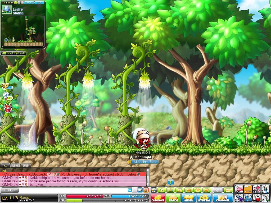Click the Ranger job label
The image size is (271, 203).
click(x=25, y=197)
